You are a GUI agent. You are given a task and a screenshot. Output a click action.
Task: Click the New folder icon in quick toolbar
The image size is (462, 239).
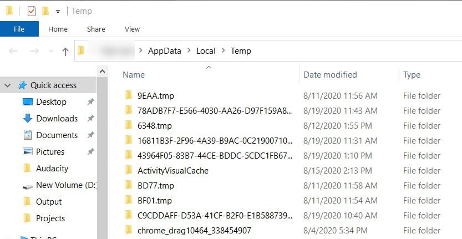(x=45, y=11)
